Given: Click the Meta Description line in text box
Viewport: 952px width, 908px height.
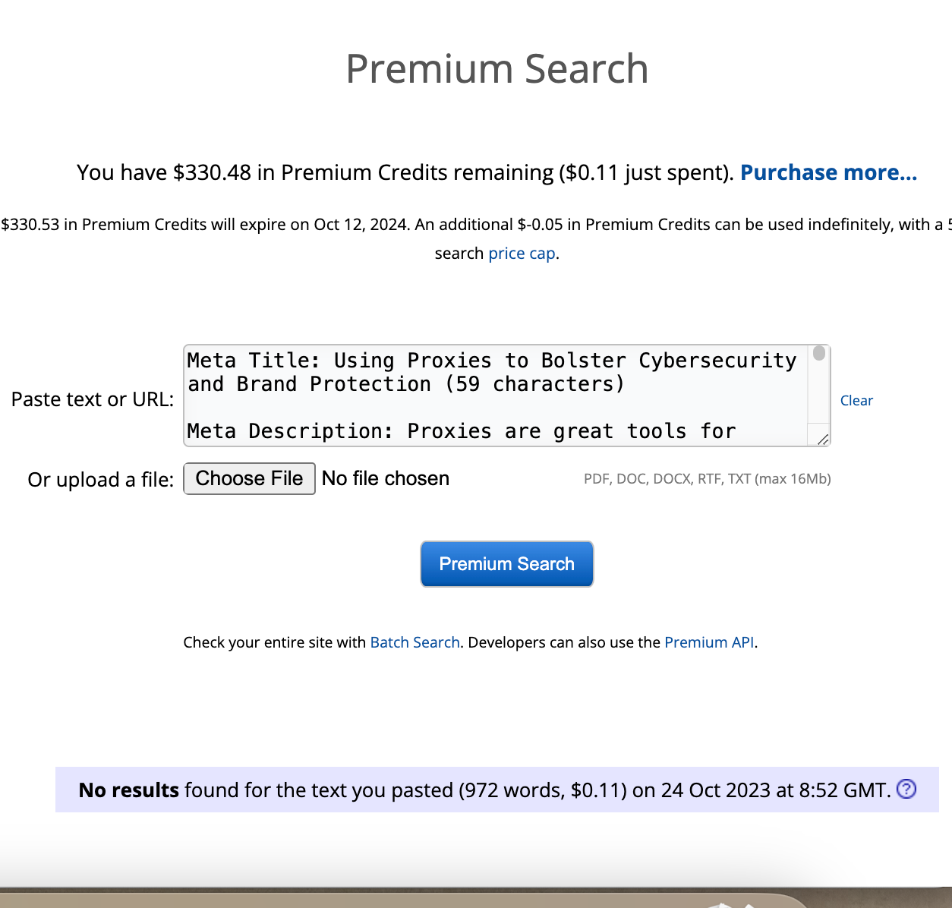Looking at the screenshot, I should coord(461,431).
